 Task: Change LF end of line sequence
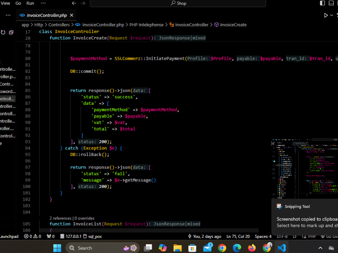295,236
